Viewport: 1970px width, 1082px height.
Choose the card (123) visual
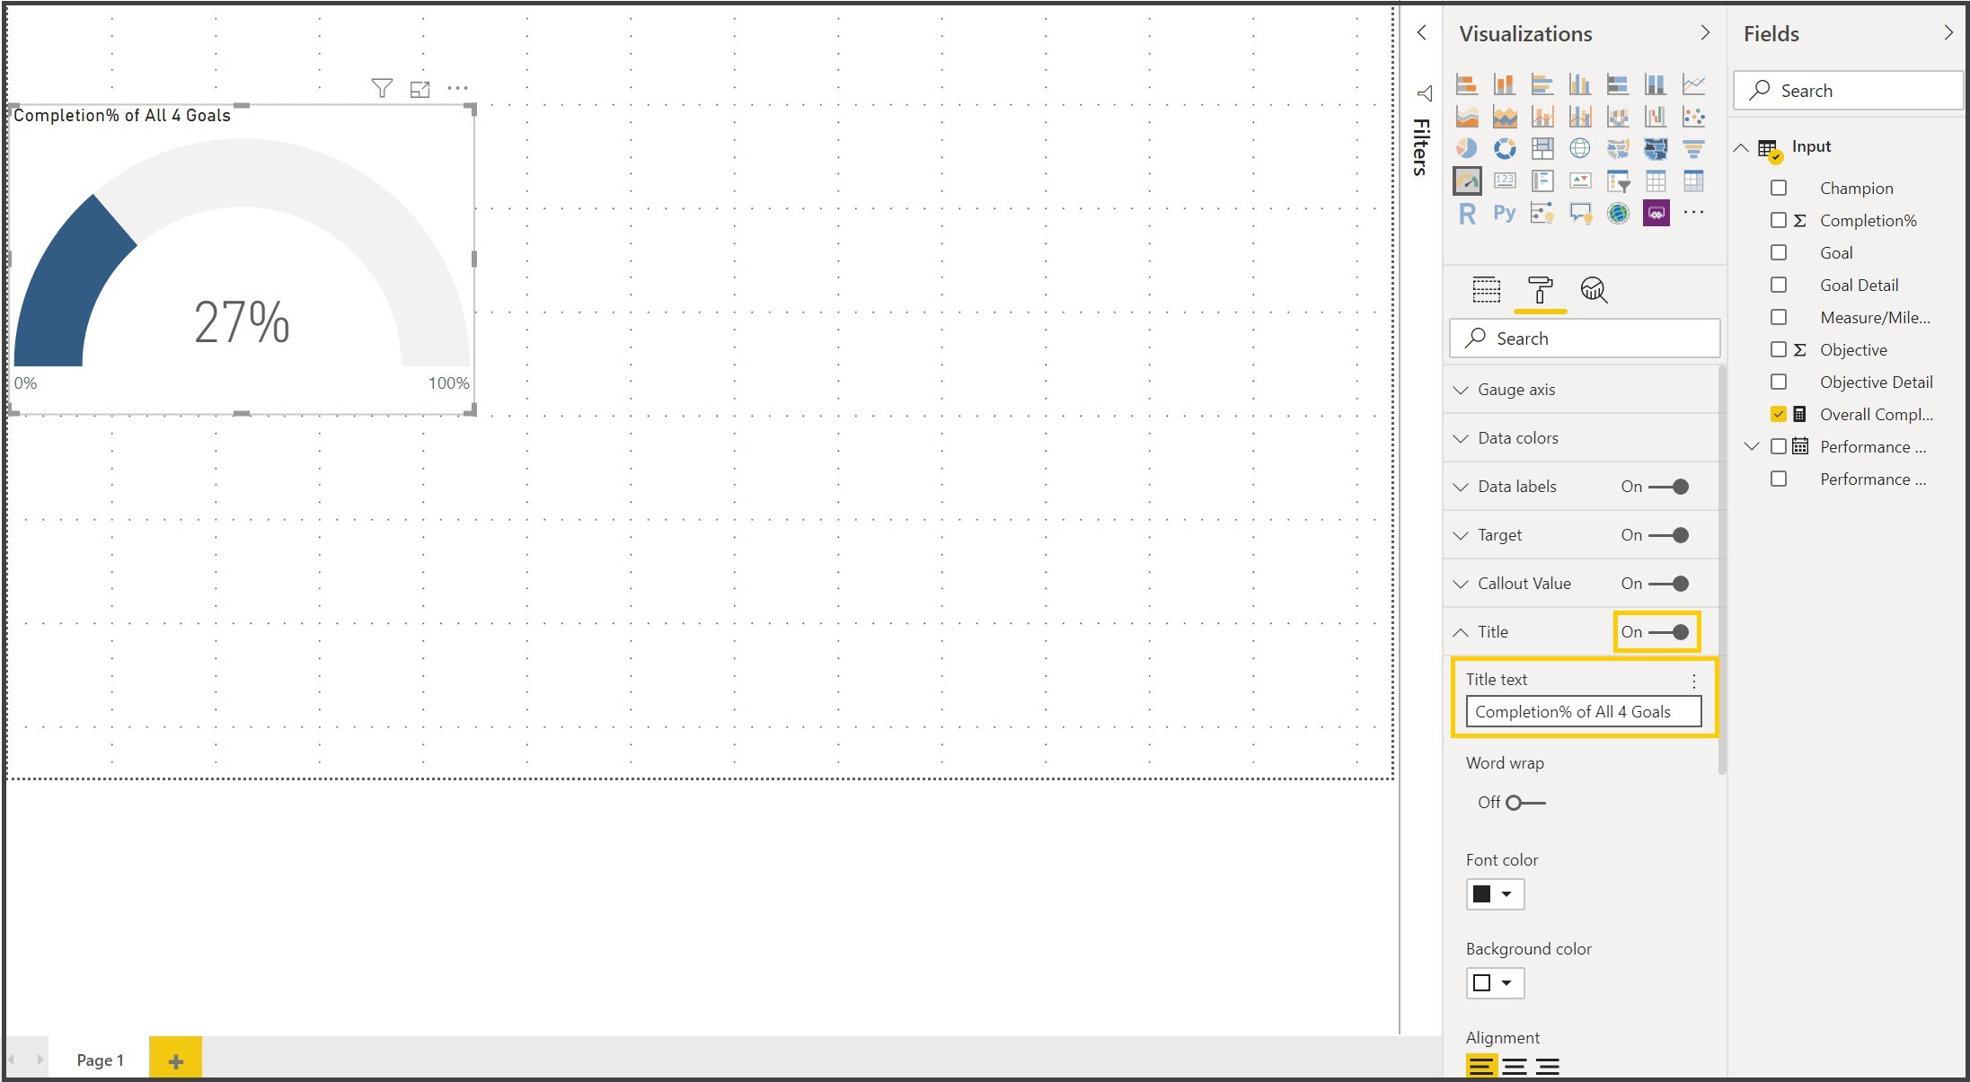point(1505,181)
